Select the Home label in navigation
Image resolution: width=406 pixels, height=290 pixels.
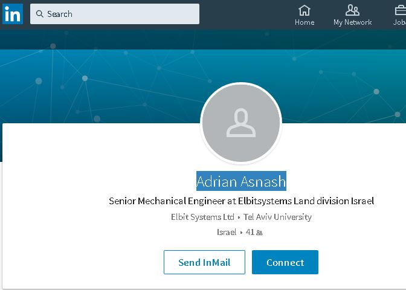tap(304, 22)
